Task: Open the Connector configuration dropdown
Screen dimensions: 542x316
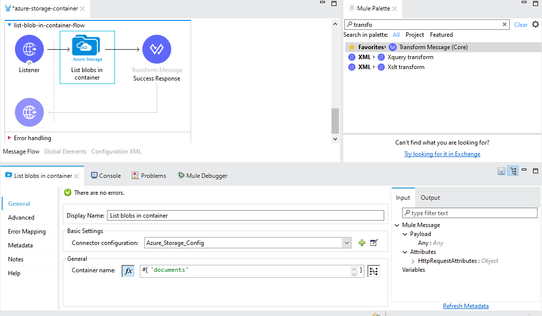Action: tap(347, 243)
